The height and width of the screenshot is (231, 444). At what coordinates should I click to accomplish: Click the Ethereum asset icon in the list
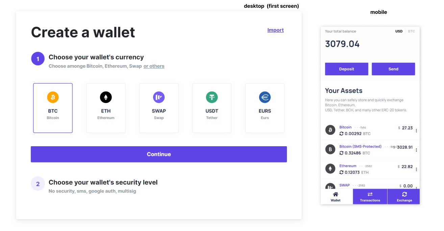330,169
